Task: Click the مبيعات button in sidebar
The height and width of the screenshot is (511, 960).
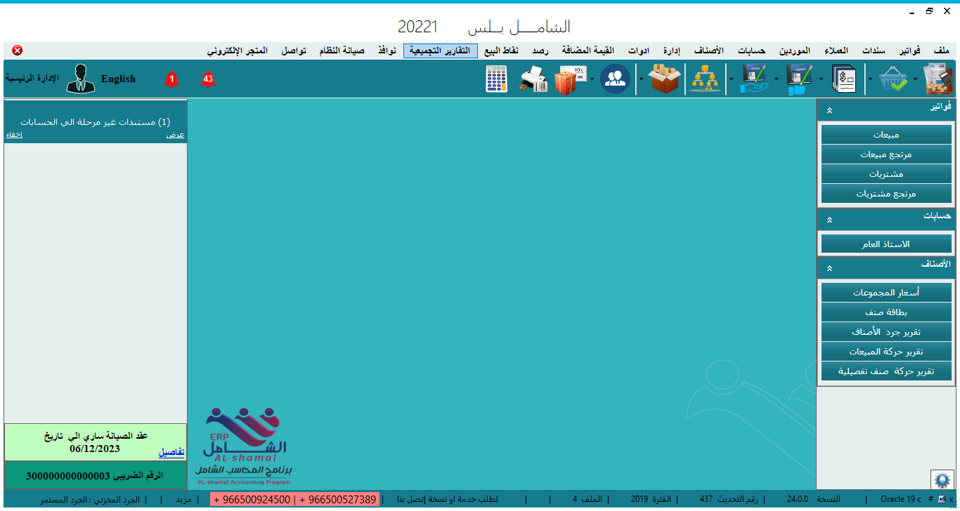Action: click(x=886, y=134)
